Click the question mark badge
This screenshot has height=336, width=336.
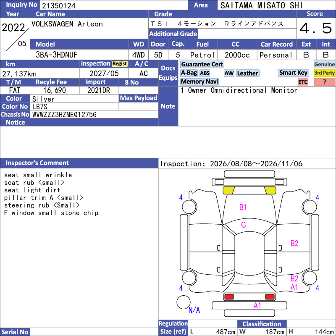tap(324, 82)
